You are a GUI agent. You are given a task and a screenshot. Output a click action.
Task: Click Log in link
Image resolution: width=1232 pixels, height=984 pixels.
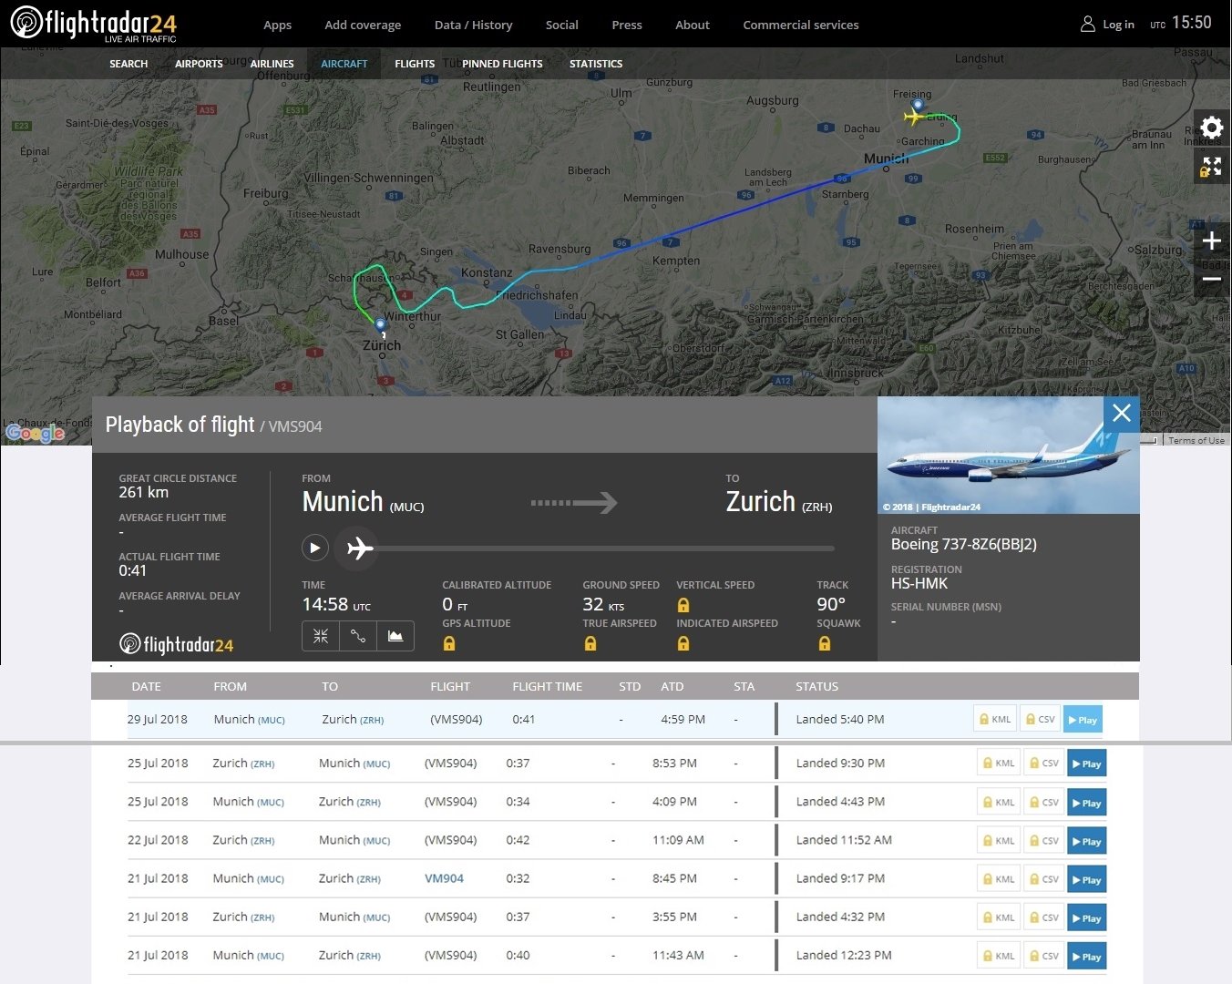click(x=1118, y=25)
